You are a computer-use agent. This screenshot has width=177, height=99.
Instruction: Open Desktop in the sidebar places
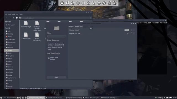[10, 34]
